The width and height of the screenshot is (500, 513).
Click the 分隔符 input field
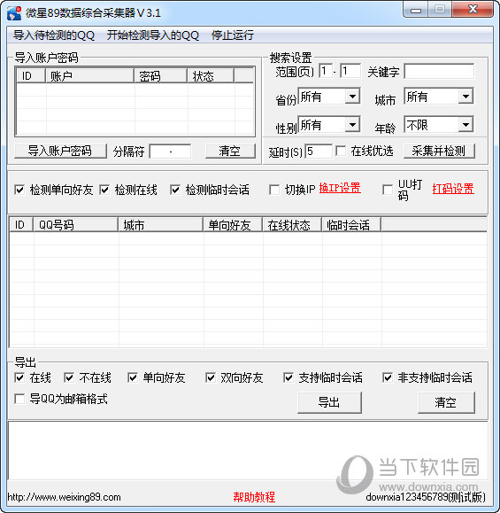[170, 152]
